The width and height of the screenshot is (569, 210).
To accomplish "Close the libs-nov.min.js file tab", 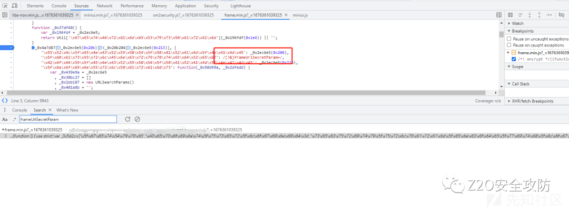I will tap(77, 15).
